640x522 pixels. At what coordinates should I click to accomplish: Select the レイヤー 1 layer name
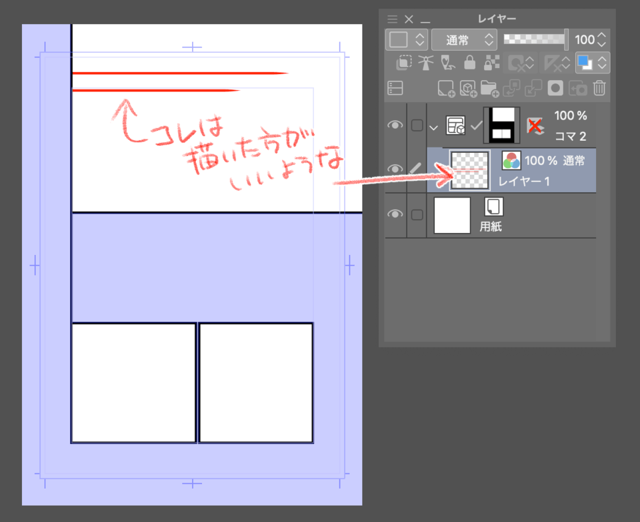coord(524,182)
